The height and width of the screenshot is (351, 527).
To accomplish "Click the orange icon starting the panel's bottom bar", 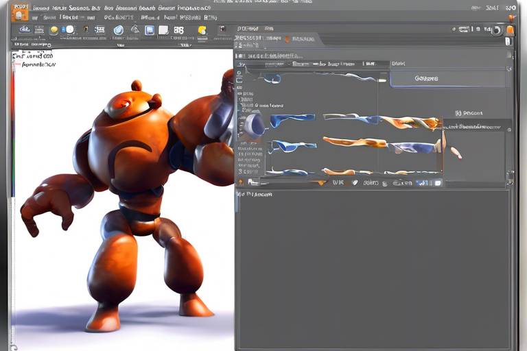I will [x=241, y=182].
